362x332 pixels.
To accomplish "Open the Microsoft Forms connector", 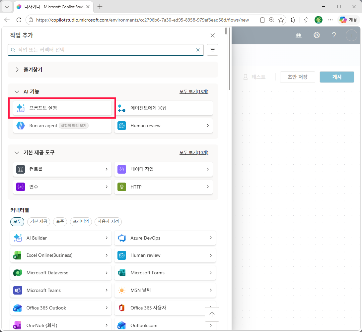I will pos(165,273).
